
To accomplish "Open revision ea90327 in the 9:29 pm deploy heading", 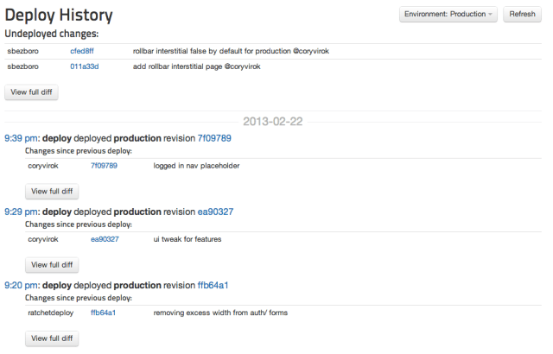I will [x=215, y=212].
